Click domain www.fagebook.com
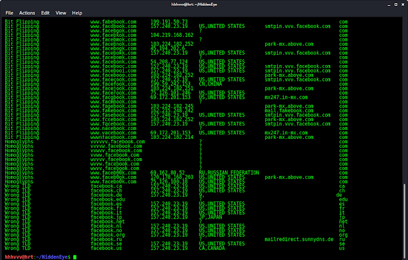The image size is (408, 260). point(113,106)
